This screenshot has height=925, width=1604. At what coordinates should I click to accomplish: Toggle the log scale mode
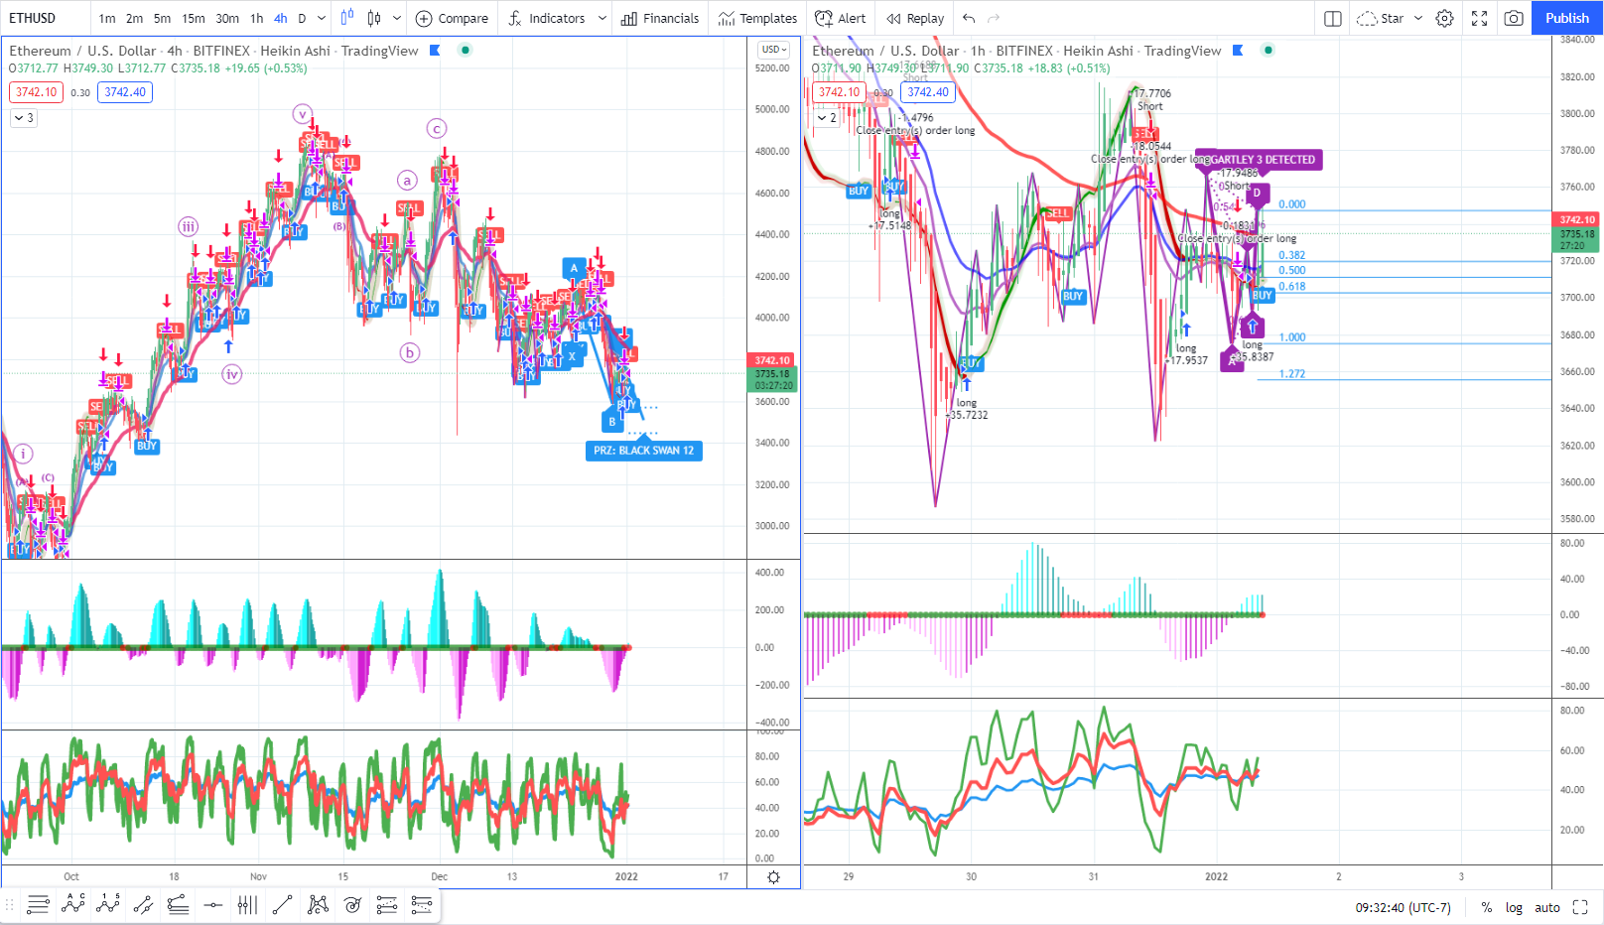click(1514, 907)
